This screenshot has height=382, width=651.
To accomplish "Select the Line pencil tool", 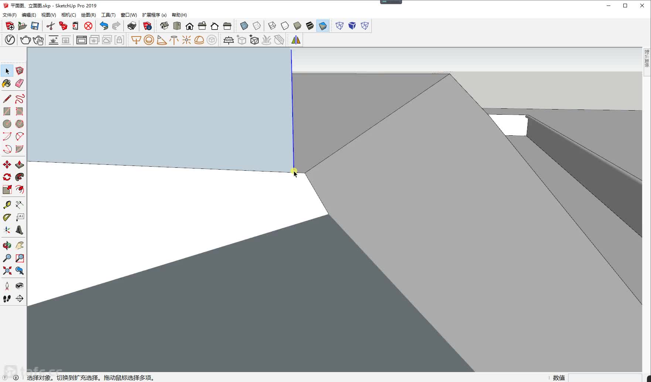I will click(7, 99).
